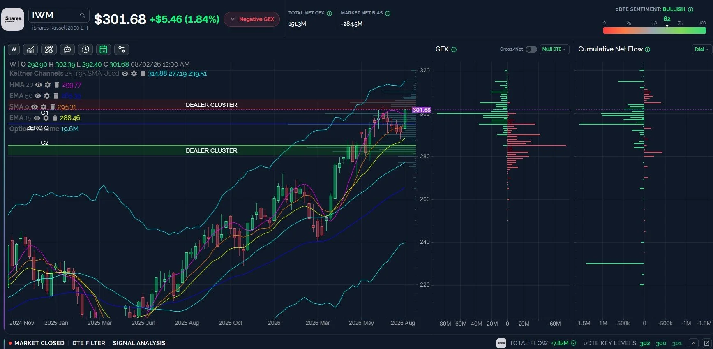Click the -284.5M Market Net Bias value
Image resolution: width=713 pixels, height=349 pixels.
352,24
